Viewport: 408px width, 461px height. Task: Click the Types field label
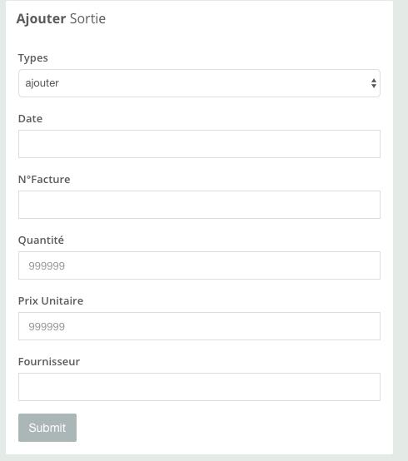[x=33, y=58]
